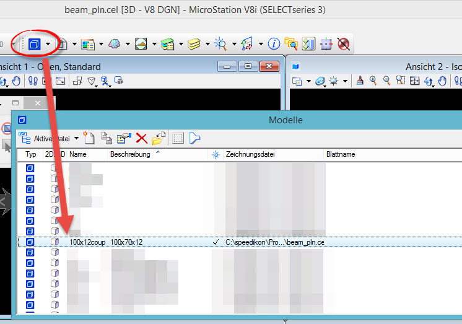
Task: Toggle AccuDraw compass icon
Action: point(326,44)
